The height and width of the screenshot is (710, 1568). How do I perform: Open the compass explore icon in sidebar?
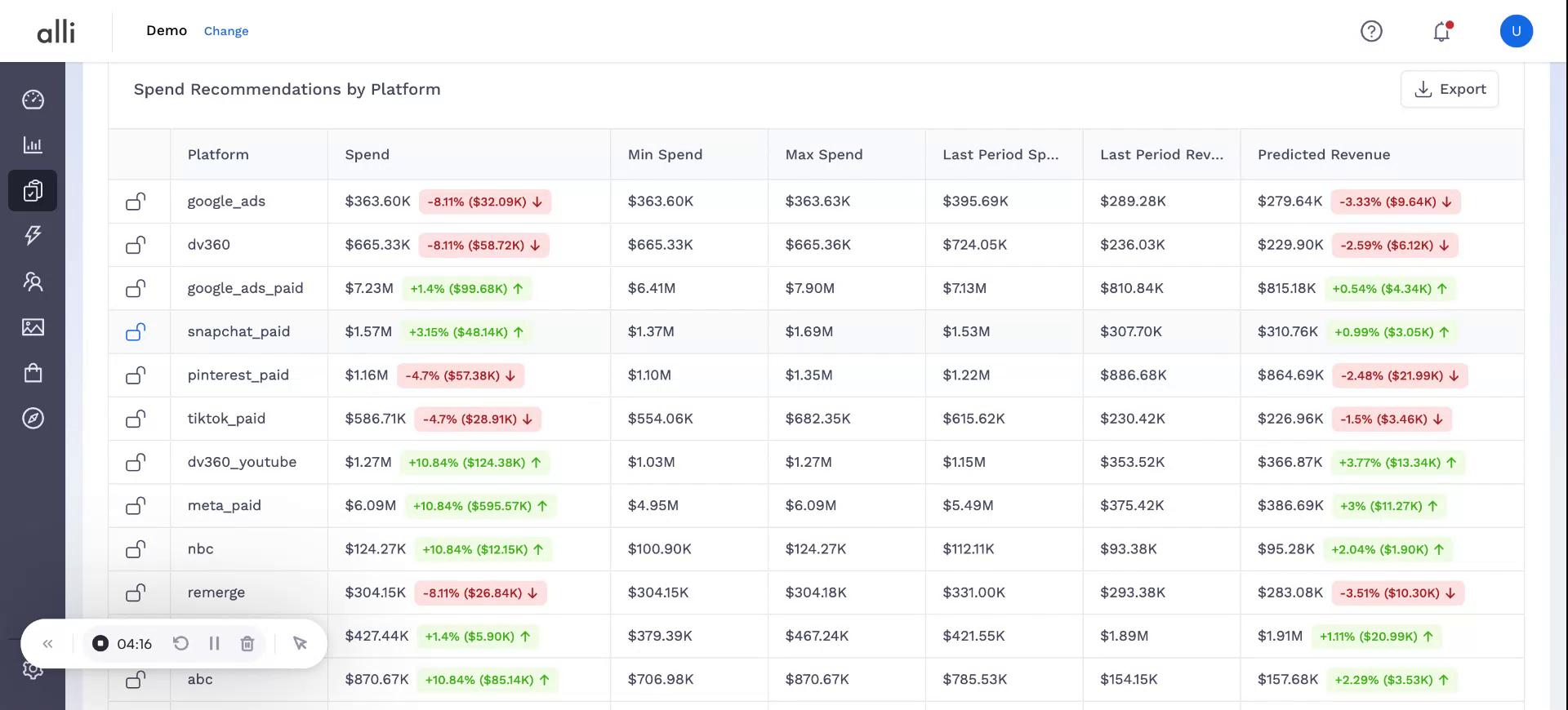tap(33, 419)
